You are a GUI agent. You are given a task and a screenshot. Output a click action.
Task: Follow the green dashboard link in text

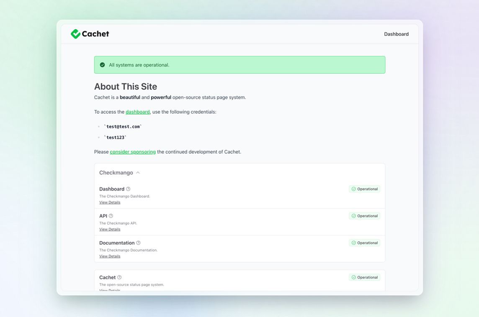pyautogui.click(x=138, y=112)
